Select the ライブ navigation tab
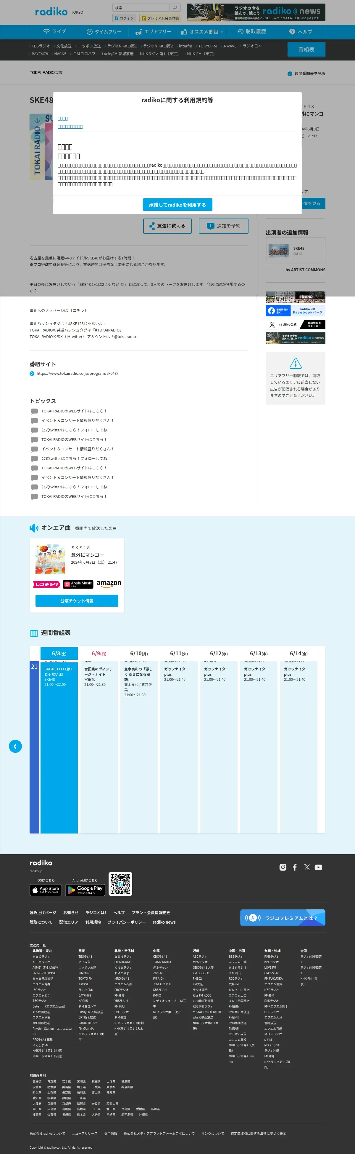Viewport: 355px width, 1154px height. pos(54,32)
